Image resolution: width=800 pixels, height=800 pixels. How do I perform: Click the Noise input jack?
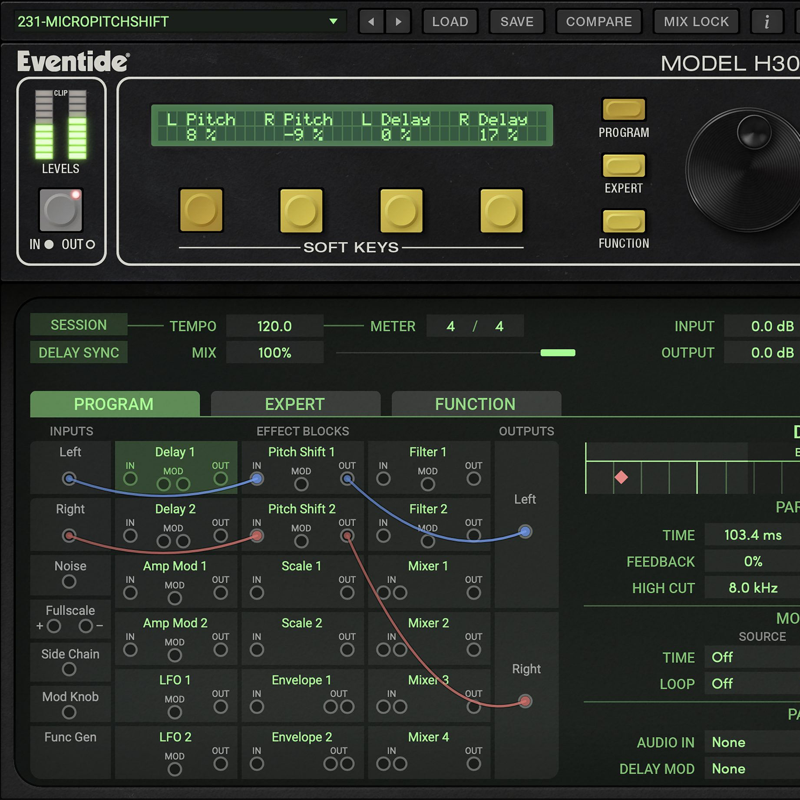click(69, 582)
